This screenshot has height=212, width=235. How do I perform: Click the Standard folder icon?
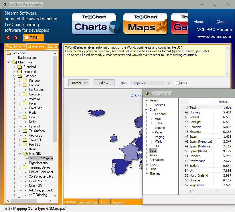tap(20, 67)
